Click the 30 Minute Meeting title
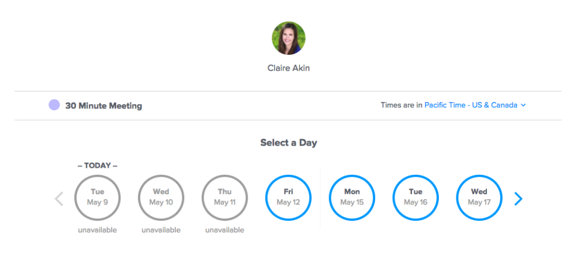Viewport: 578px width, 254px height. click(x=103, y=106)
